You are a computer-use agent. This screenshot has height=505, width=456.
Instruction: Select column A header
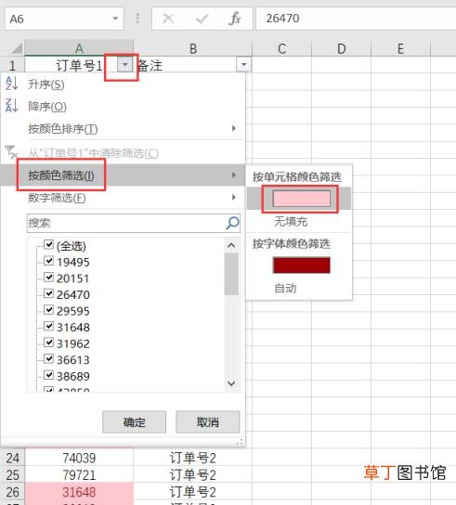79,48
